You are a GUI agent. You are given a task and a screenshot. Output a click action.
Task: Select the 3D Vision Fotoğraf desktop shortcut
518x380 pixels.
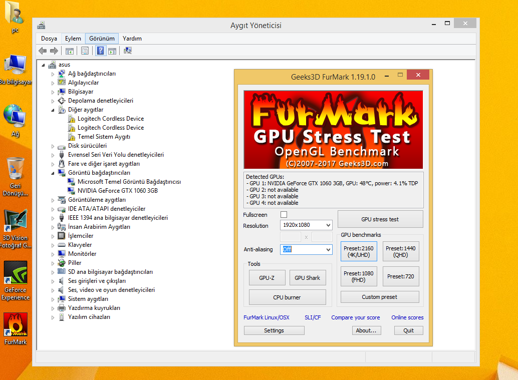coord(15,229)
